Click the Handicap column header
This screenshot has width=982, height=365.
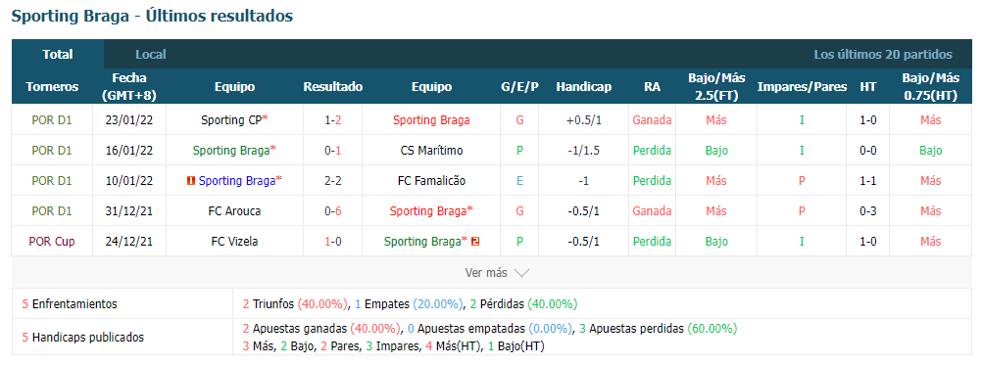(x=583, y=87)
